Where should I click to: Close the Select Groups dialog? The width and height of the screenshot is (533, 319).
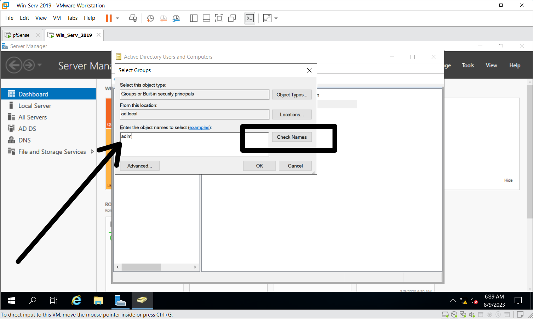pos(309,70)
